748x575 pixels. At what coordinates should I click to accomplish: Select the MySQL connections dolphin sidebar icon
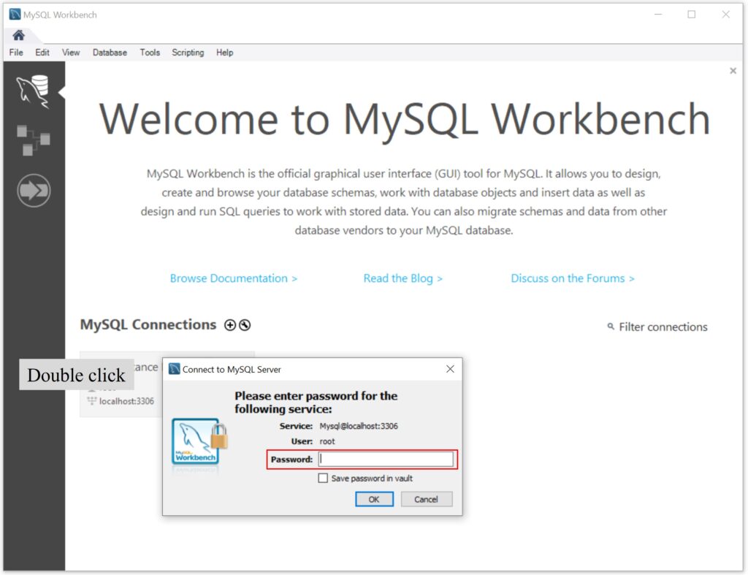[x=33, y=90]
